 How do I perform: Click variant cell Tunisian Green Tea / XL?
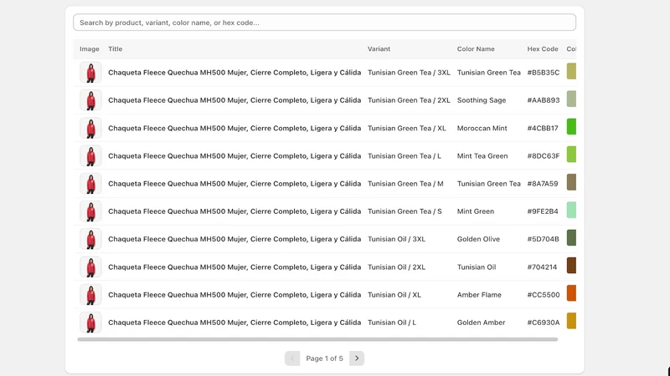(x=407, y=128)
